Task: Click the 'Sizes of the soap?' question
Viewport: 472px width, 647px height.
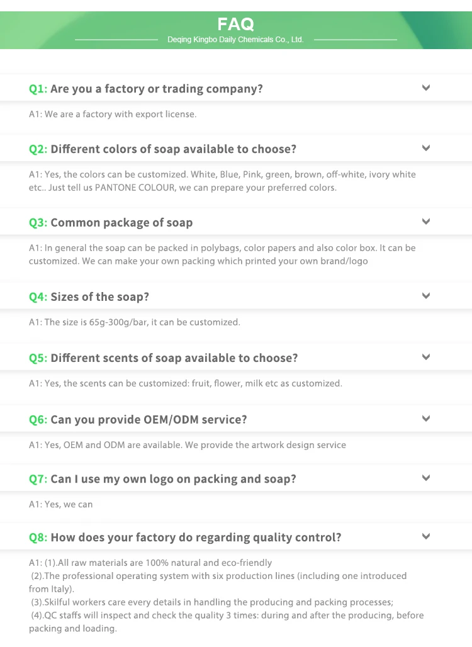Action: [89, 296]
